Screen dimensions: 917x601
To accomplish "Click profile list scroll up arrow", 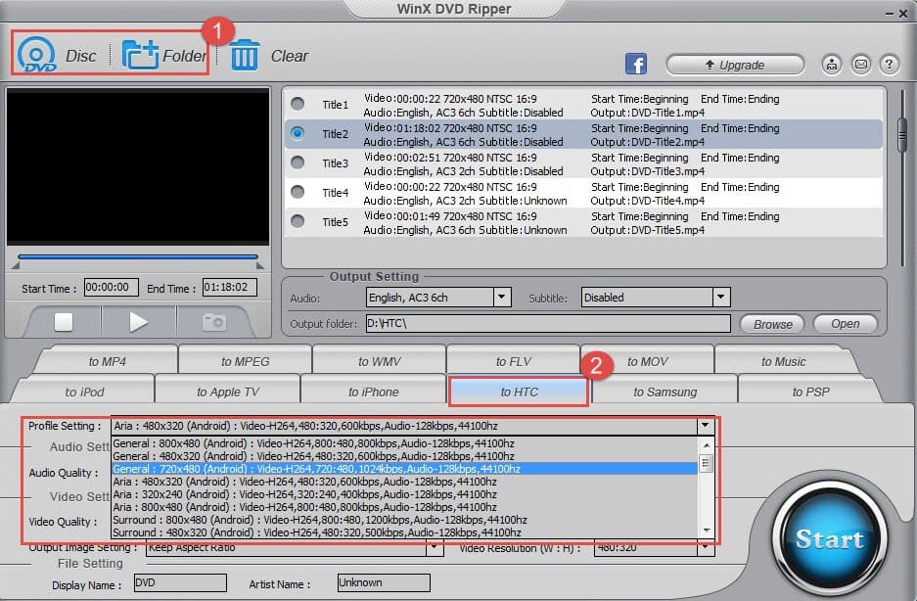I will (707, 445).
